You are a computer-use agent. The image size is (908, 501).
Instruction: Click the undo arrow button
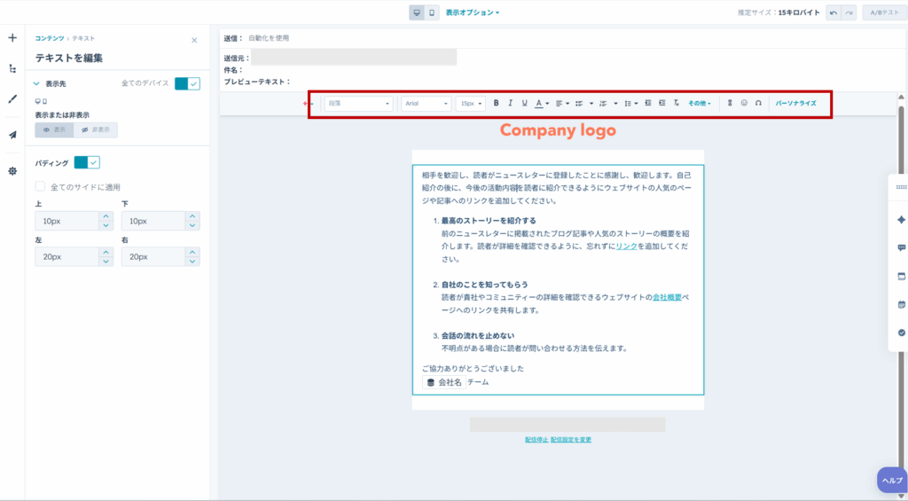[x=834, y=13]
